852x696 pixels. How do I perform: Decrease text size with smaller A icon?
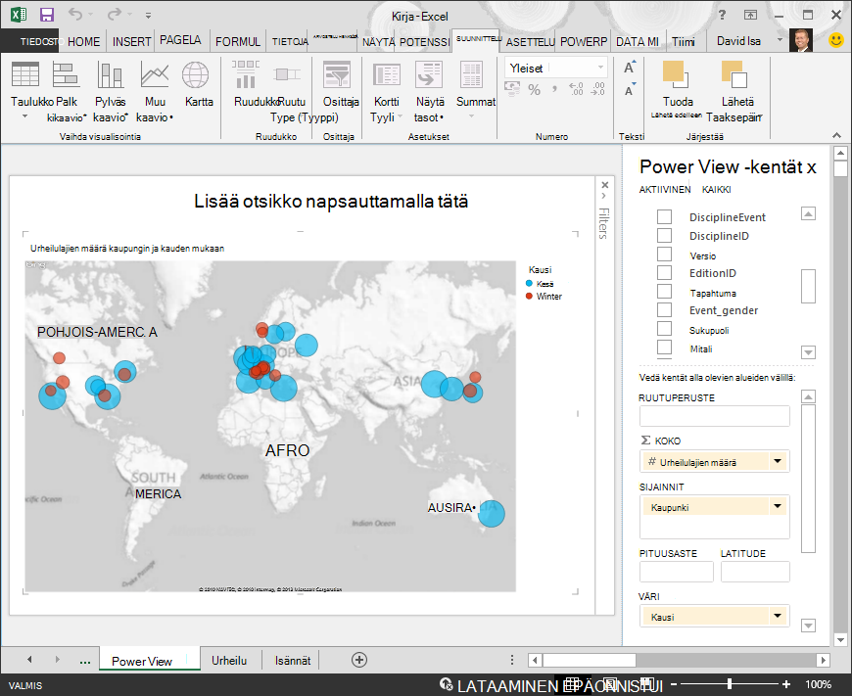pyautogui.click(x=630, y=90)
